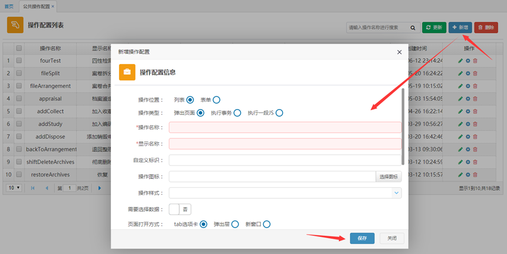Click the green 更新 button
The width and height of the screenshot is (507, 254).
(x=434, y=28)
